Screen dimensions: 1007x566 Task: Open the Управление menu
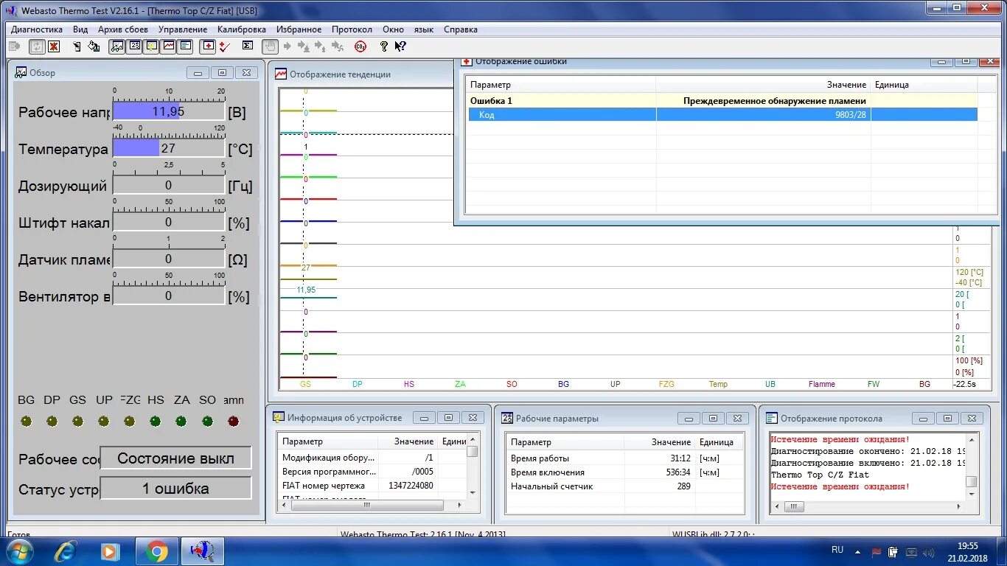point(183,29)
